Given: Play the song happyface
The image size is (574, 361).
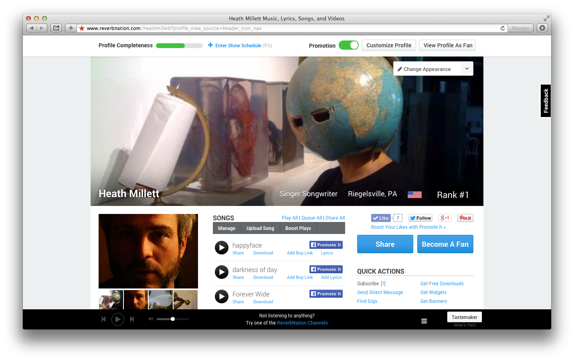Looking at the screenshot, I should (x=222, y=248).
